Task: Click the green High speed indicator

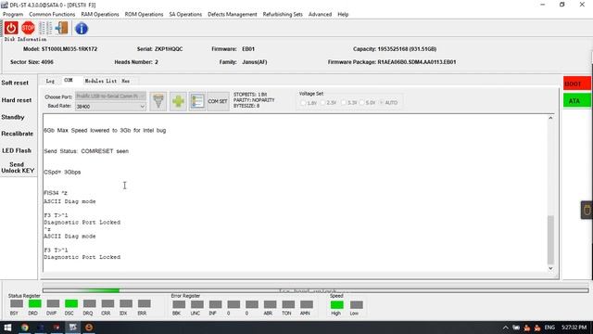Action: [337, 305]
